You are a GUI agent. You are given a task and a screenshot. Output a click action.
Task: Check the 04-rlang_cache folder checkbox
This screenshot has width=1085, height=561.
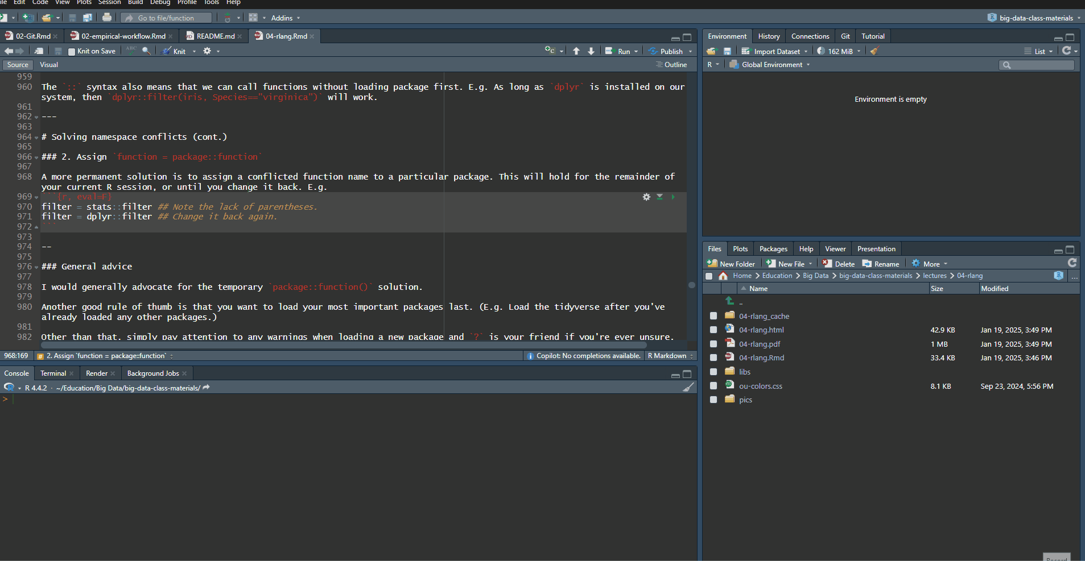coord(713,316)
